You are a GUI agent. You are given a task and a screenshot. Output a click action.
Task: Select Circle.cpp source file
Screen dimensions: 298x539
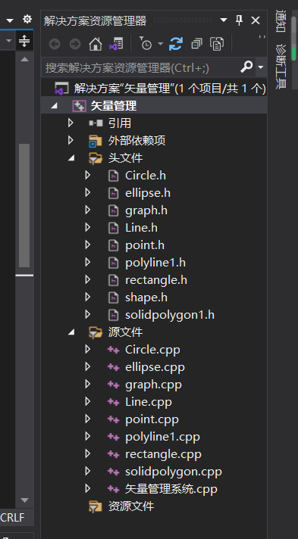coord(152,350)
